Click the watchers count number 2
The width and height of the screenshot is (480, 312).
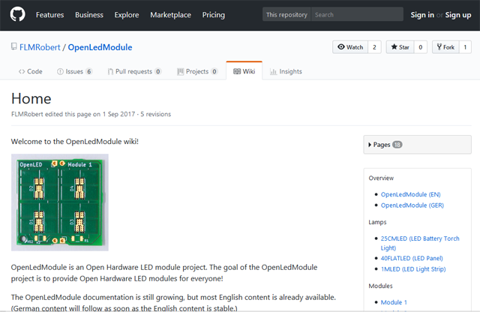coord(375,47)
